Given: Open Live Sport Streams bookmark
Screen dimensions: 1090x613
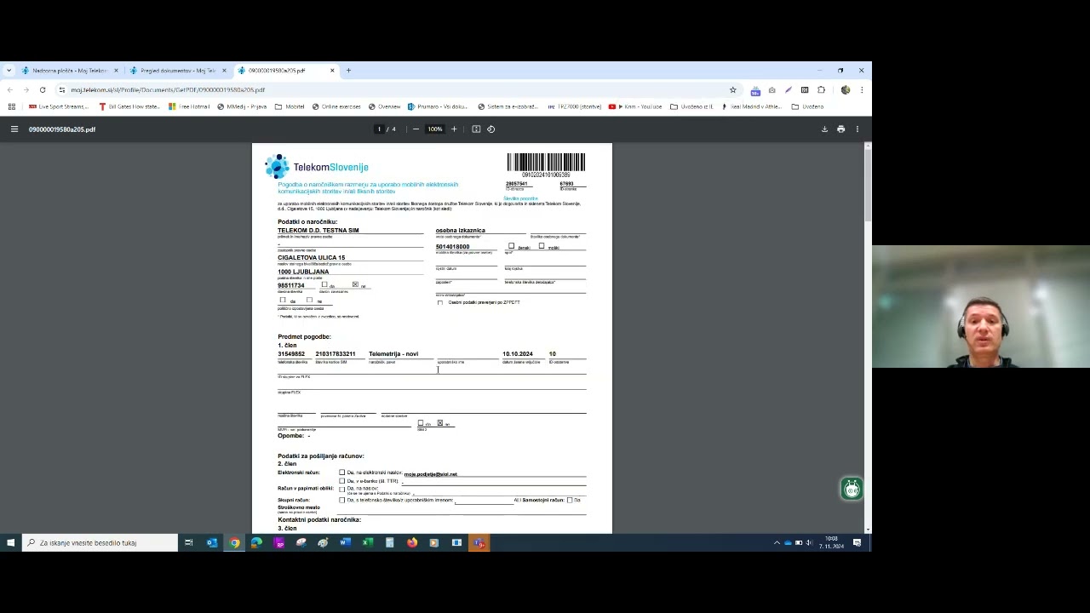Looking at the screenshot, I should [58, 106].
